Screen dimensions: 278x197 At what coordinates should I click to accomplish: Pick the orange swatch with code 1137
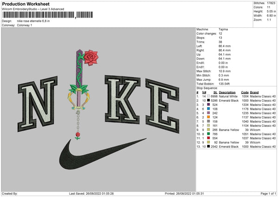pos(208,117)
